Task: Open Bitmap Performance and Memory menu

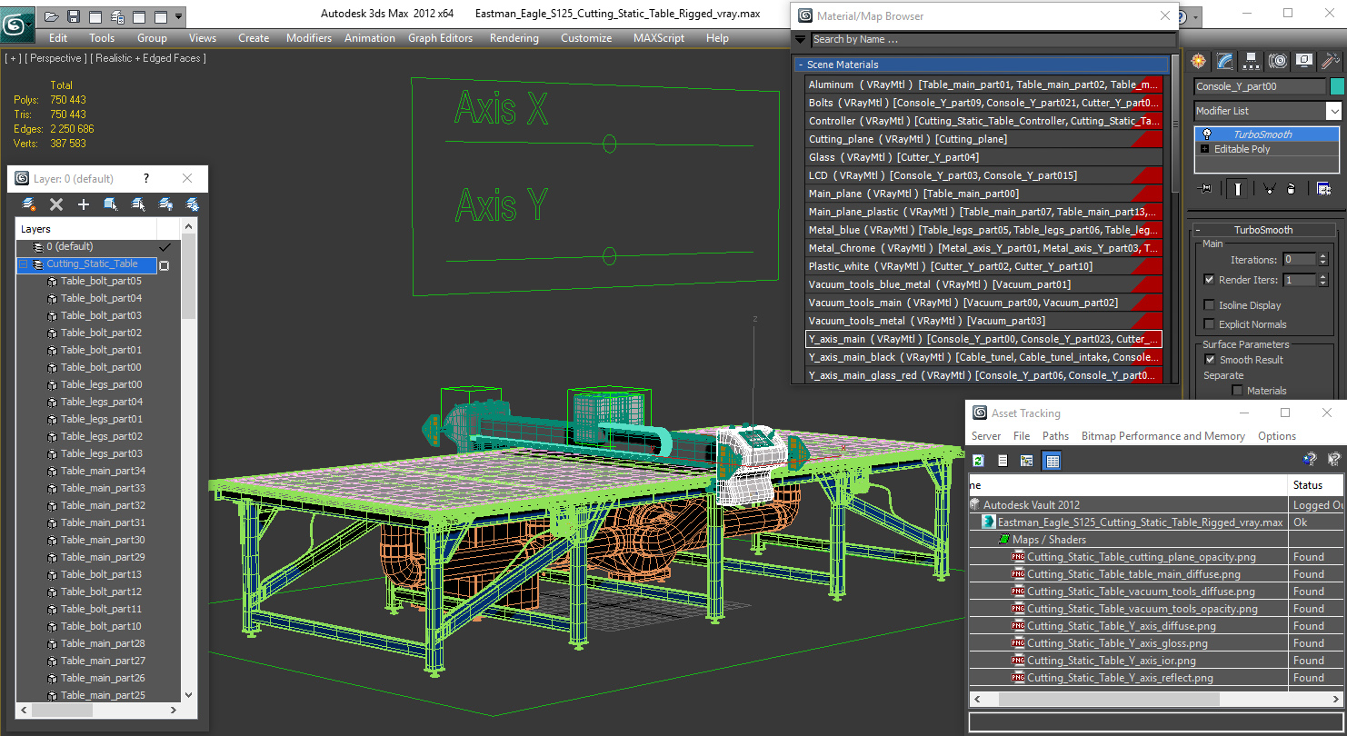Action: pyautogui.click(x=1163, y=436)
